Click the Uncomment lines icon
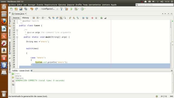The image size is (174, 98). click(x=105, y=18)
